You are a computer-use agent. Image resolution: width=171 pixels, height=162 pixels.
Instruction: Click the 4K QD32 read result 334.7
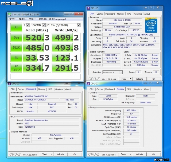(37, 68)
